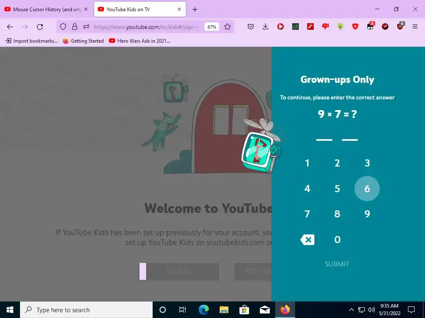Image resolution: width=425 pixels, height=318 pixels.
Task: Close the YouTube Kids on TV tab
Action: 179,9
